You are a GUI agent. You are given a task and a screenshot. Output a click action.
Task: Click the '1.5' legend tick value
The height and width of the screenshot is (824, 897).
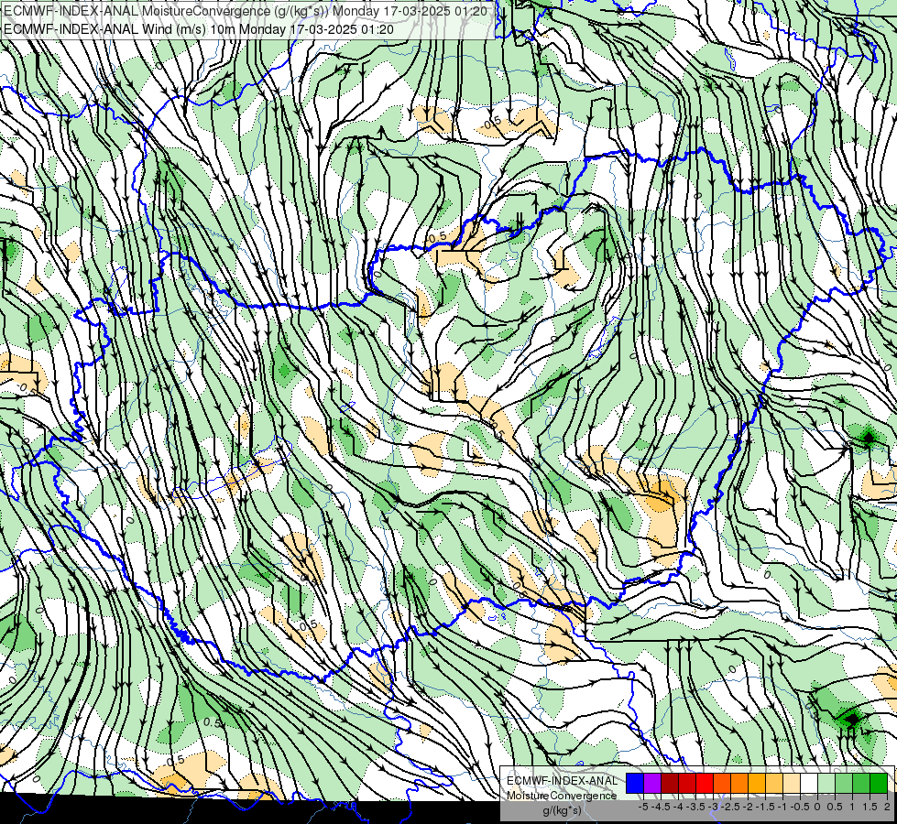pos(869,807)
